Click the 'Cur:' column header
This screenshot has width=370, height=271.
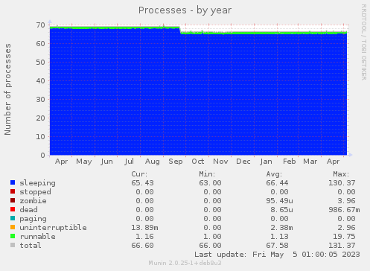point(139,174)
